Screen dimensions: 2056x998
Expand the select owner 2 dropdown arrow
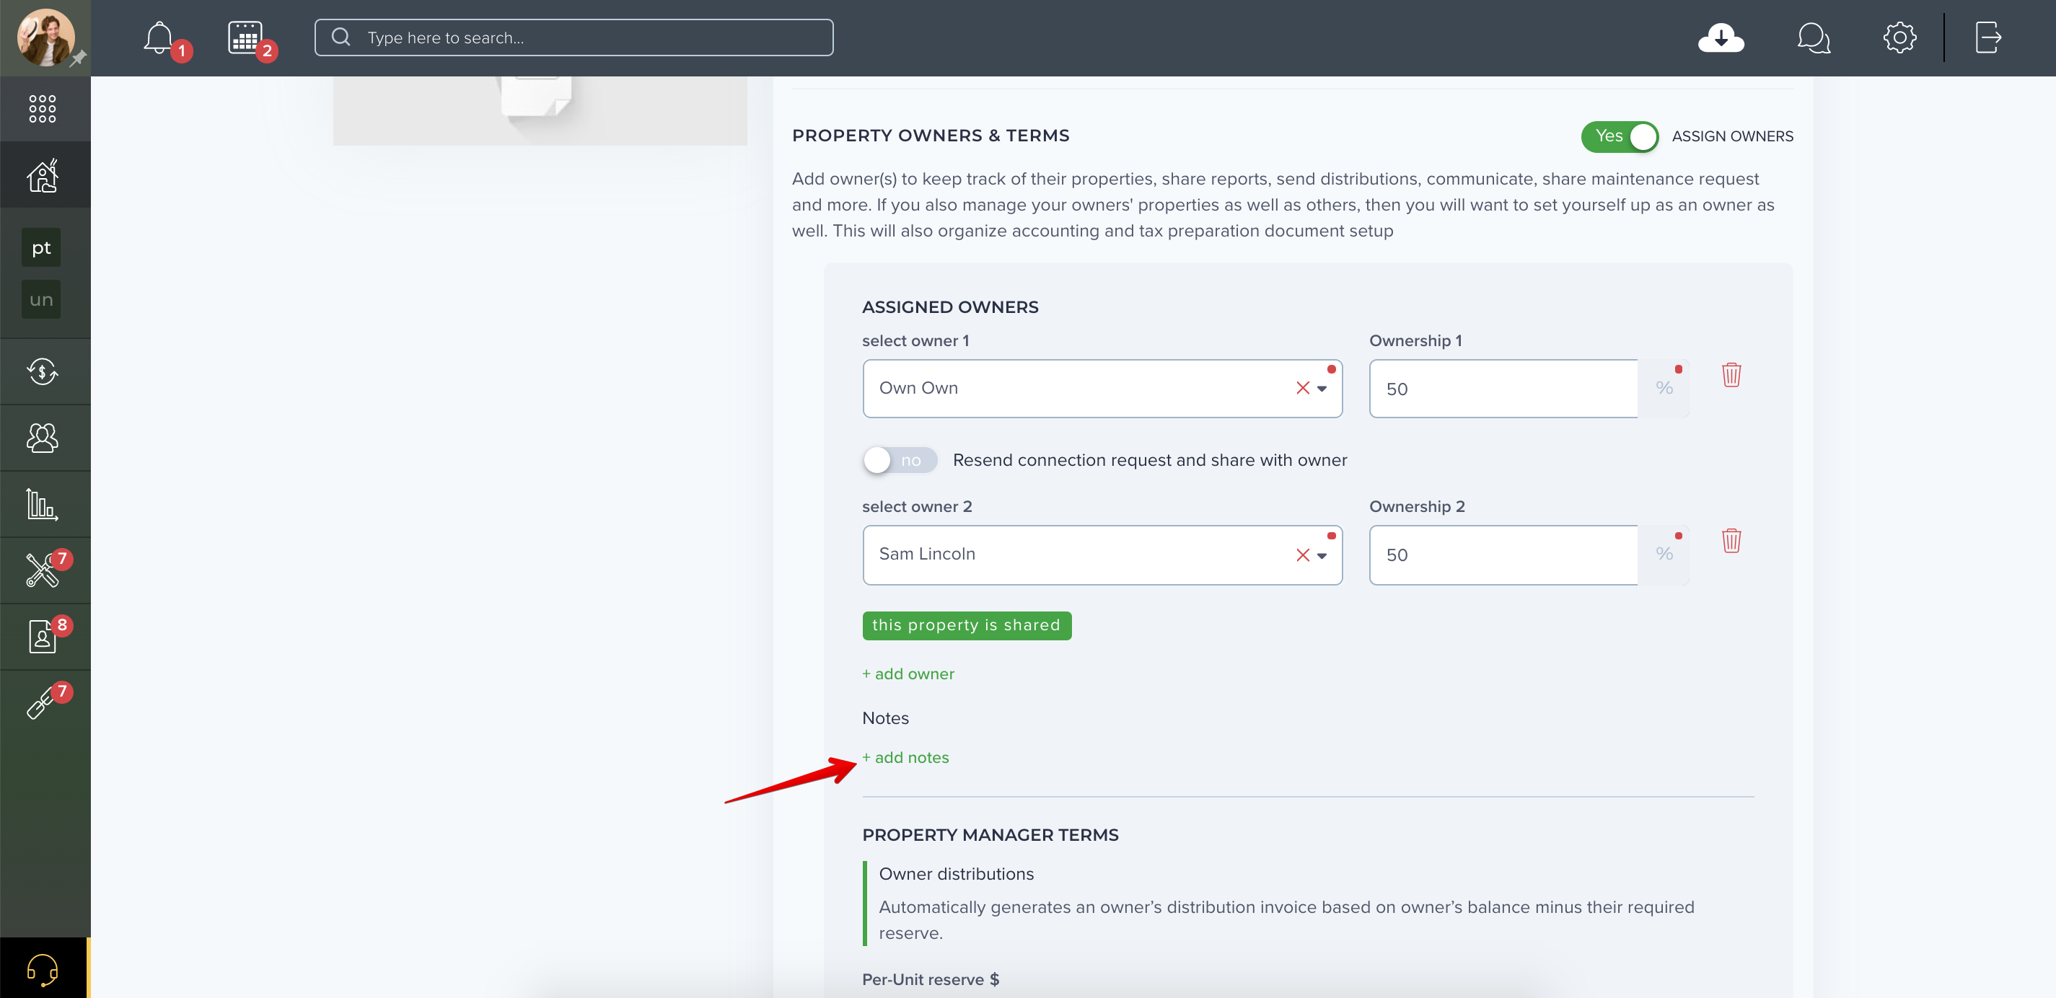point(1322,556)
